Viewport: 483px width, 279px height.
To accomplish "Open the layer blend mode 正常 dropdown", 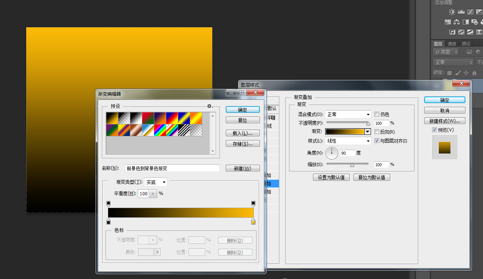I will (x=453, y=62).
